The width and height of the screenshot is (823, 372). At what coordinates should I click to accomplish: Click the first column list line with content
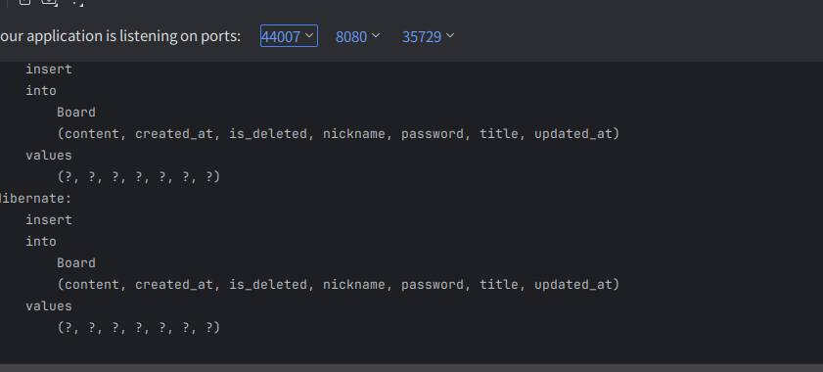(339, 133)
